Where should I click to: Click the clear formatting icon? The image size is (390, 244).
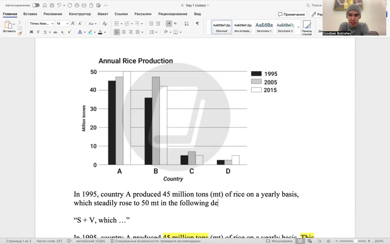105,24
